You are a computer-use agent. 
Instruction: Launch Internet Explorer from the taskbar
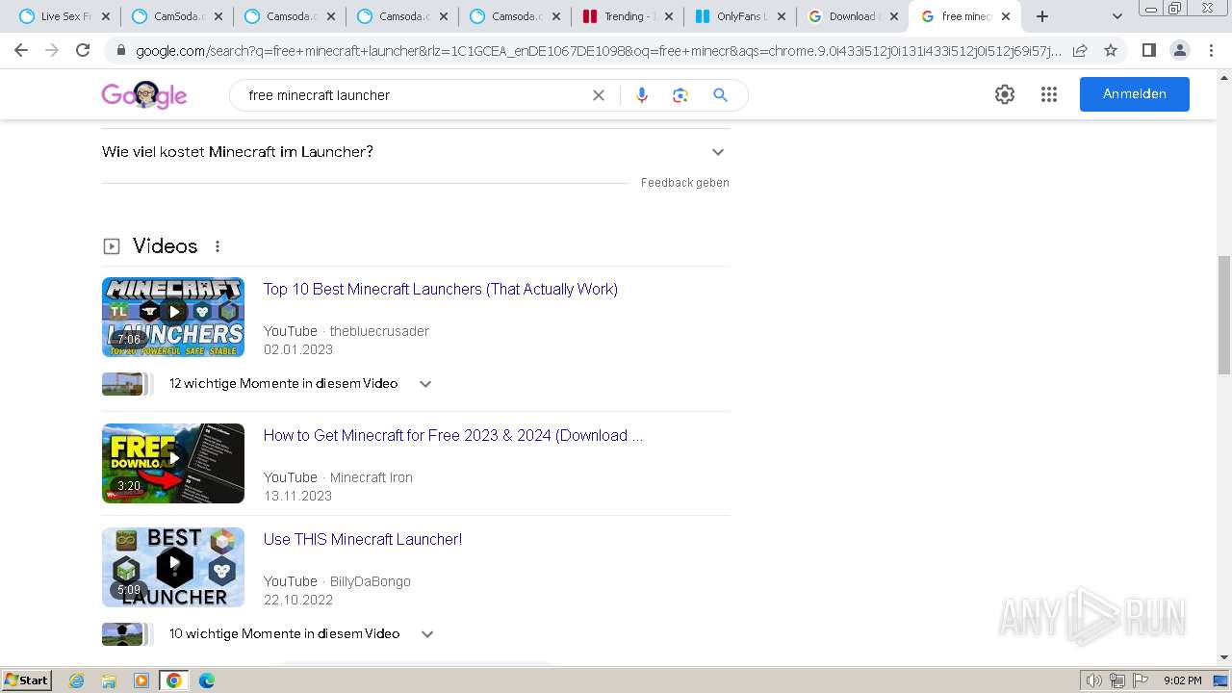click(77, 680)
